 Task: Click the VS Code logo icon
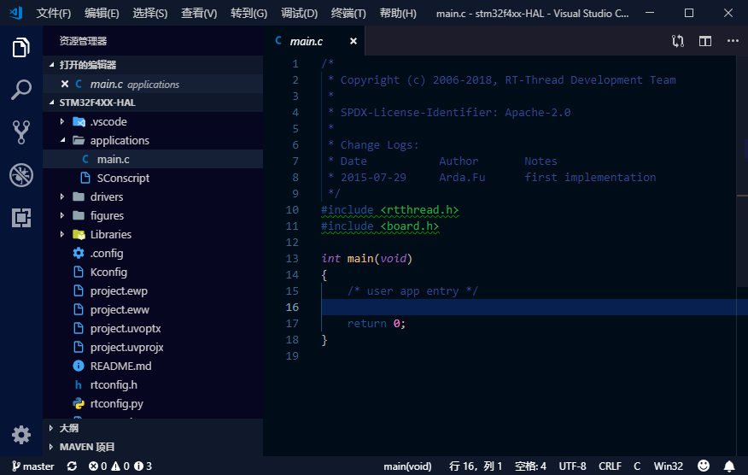(15, 13)
